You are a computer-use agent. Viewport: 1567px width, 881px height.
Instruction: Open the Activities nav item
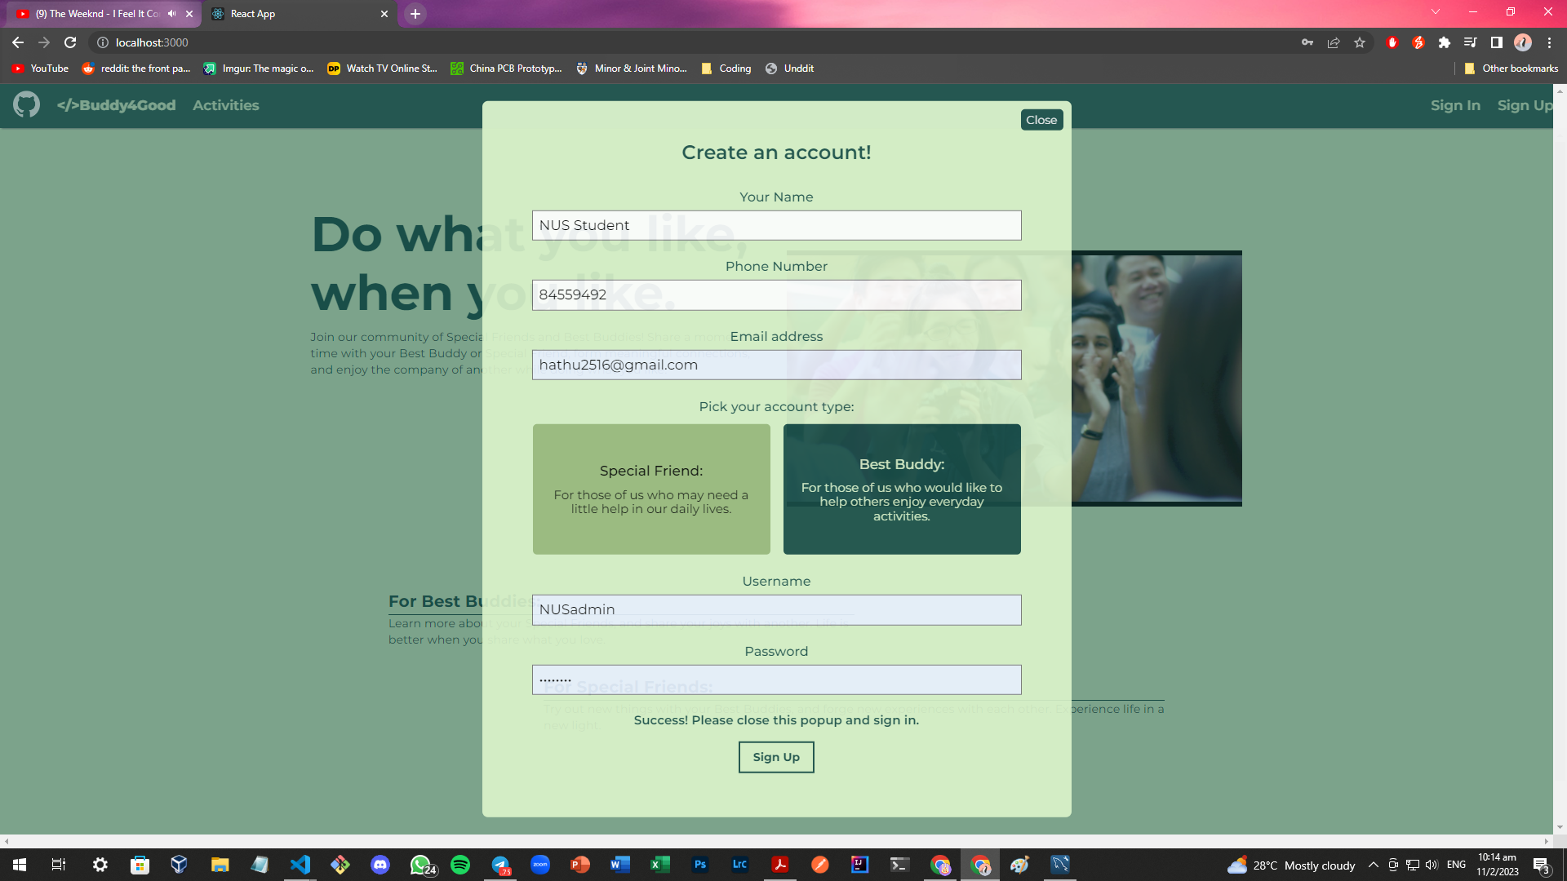pos(226,105)
